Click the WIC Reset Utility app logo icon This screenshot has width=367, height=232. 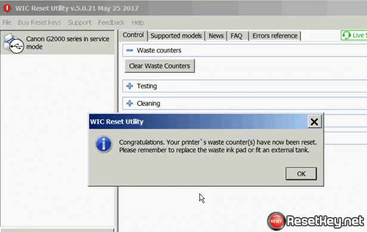click(7, 8)
